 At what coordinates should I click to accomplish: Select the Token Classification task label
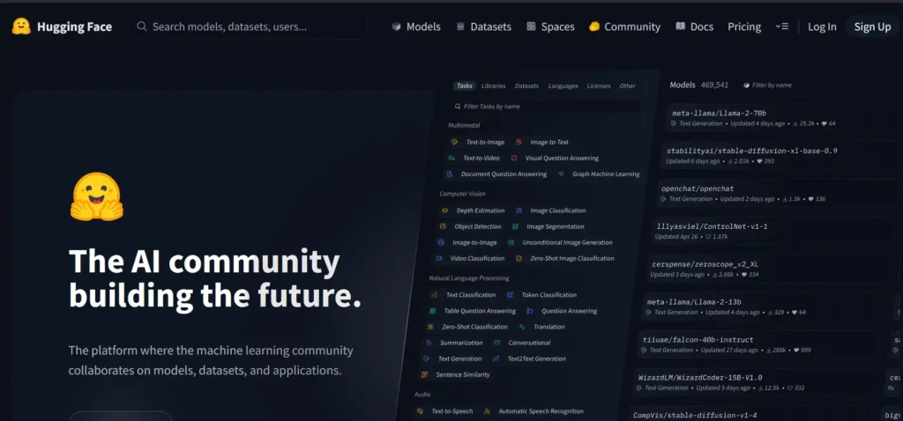pyautogui.click(x=549, y=295)
